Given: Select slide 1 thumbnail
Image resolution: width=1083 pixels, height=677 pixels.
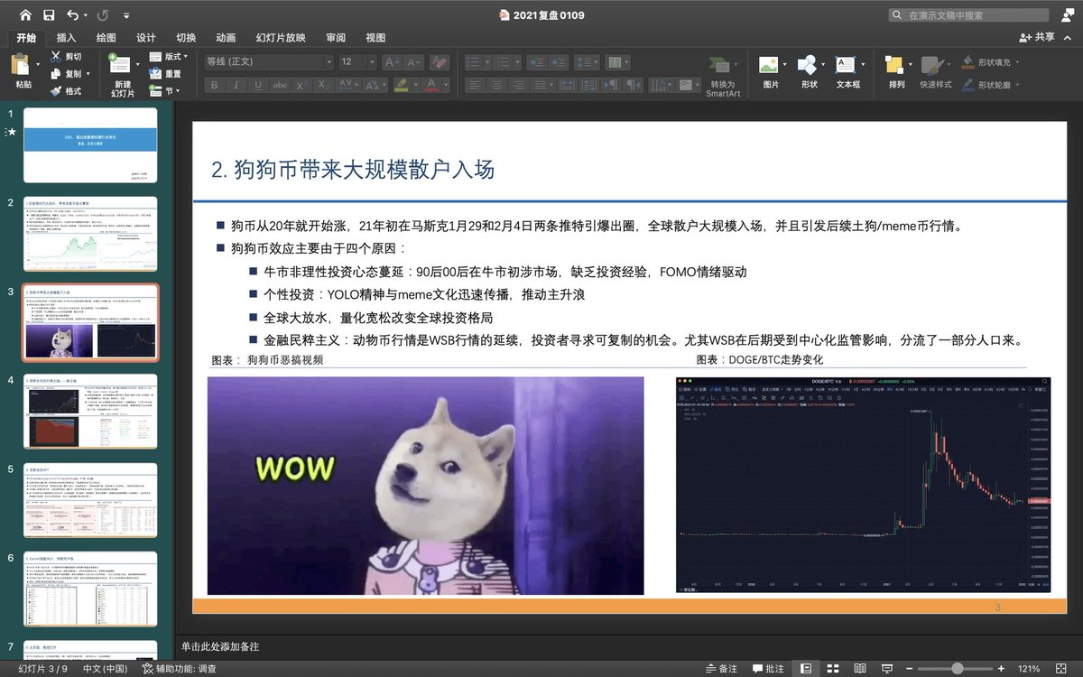Looking at the screenshot, I should pyautogui.click(x=90, y=145).
